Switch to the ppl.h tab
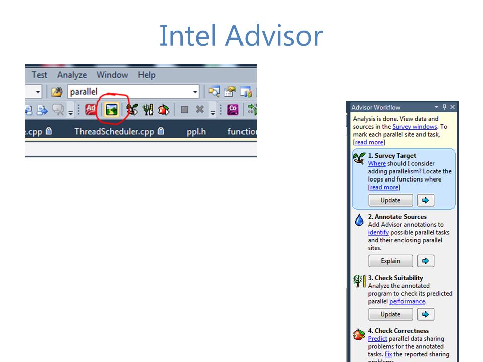 tap(196, 131)
